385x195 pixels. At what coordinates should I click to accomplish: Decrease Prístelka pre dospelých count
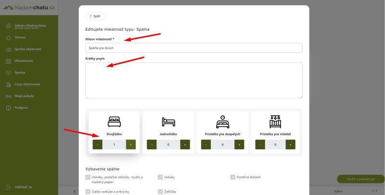[x=206, y=145]
